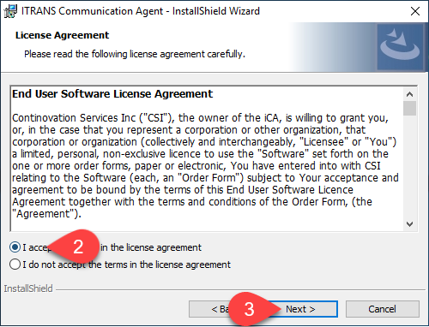Proceed with the Next > button
The image size is (429, 327).
(x=300, y=309)
